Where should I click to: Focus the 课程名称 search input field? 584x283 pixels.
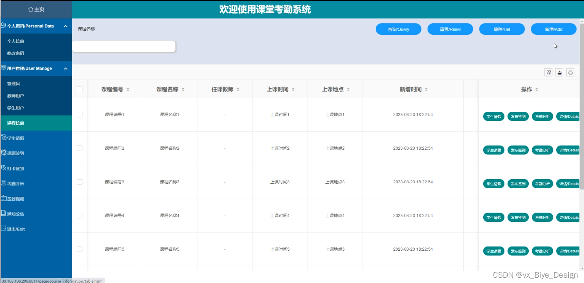click(x=124, y=46)
